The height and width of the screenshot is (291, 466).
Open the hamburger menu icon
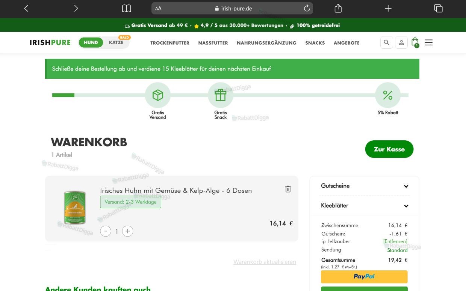pos(428,43)
